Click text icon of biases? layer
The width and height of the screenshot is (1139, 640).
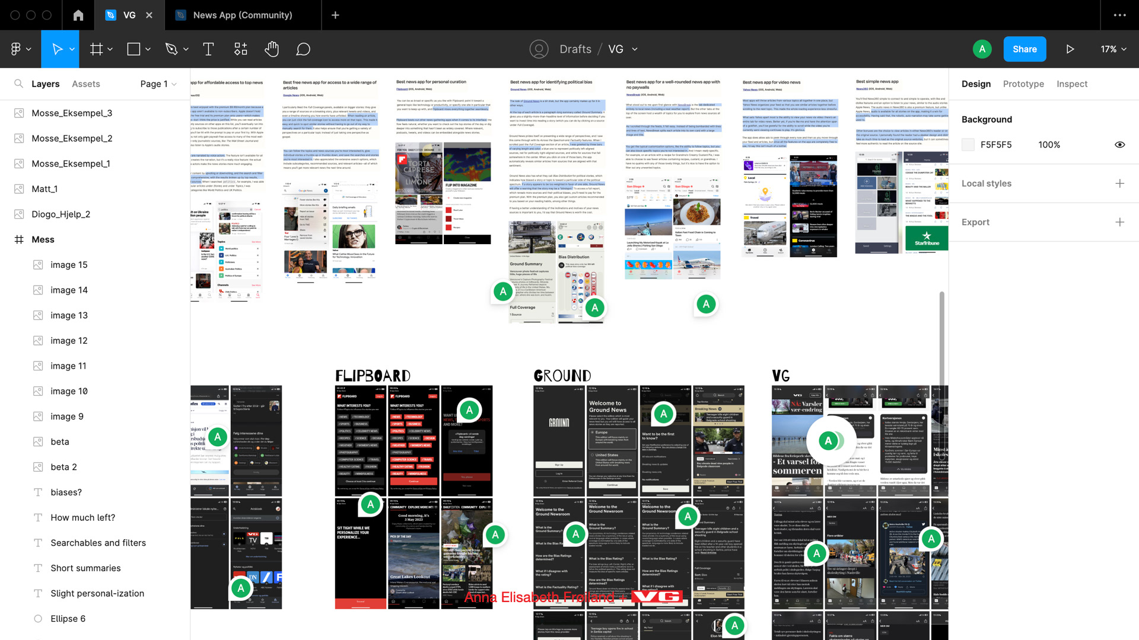pos(38,492)
